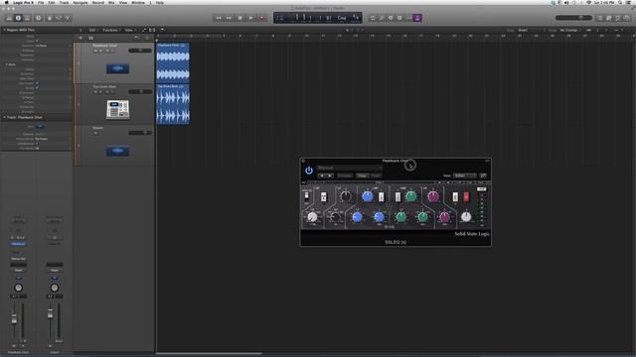Click the channel strip pan knob at far left
The width and height of the screenshot is (636, 357).
click(18, 288)
